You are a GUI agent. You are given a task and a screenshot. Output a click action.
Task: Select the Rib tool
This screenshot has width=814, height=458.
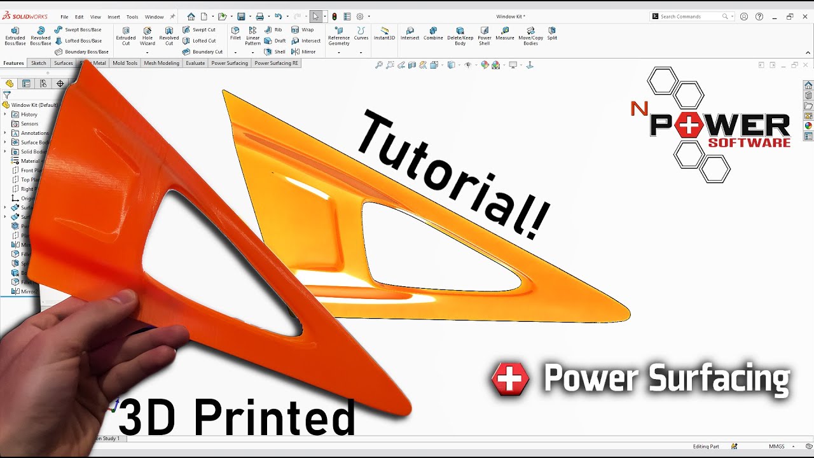(x=273, y=30)
